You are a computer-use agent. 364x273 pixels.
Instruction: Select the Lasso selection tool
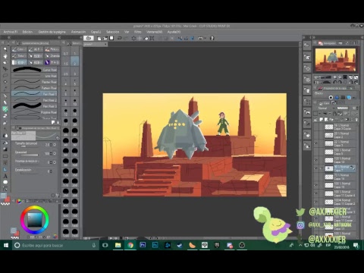coord(5,76)
